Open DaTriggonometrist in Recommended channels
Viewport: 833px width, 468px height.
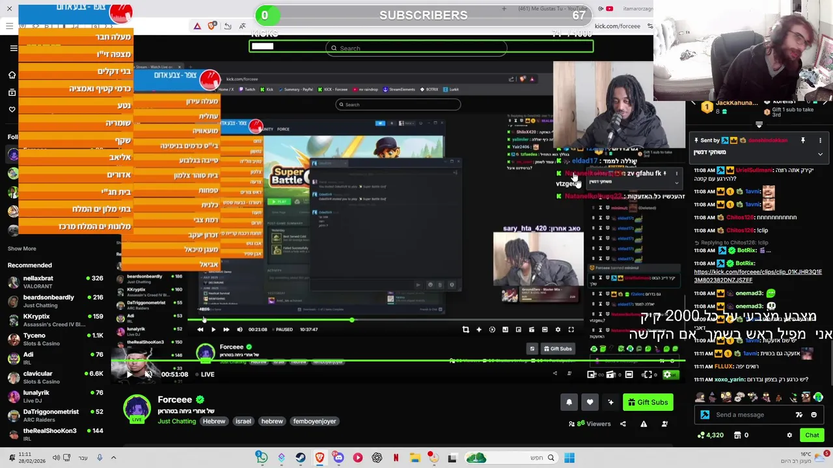pos(55,415)
